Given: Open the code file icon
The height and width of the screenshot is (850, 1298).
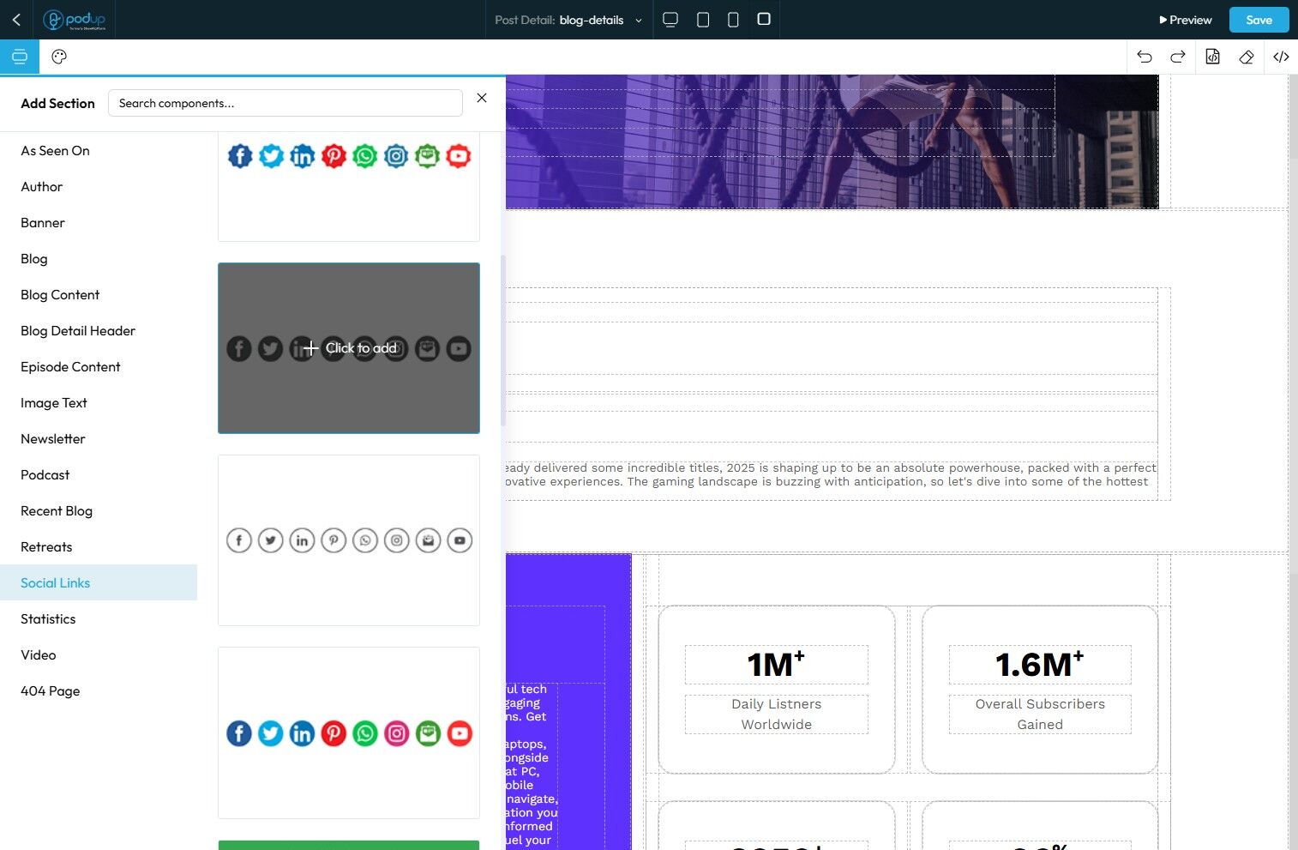Looking at the screenshot, I should pyautogui.click(x=1212, y=57).
